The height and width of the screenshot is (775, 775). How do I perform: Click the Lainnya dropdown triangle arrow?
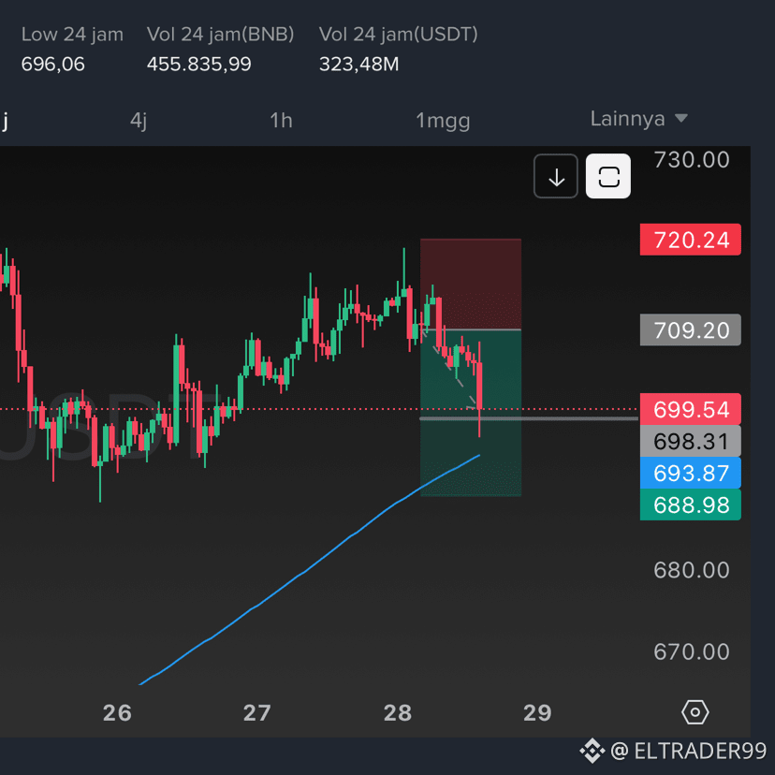coord(681,118)
